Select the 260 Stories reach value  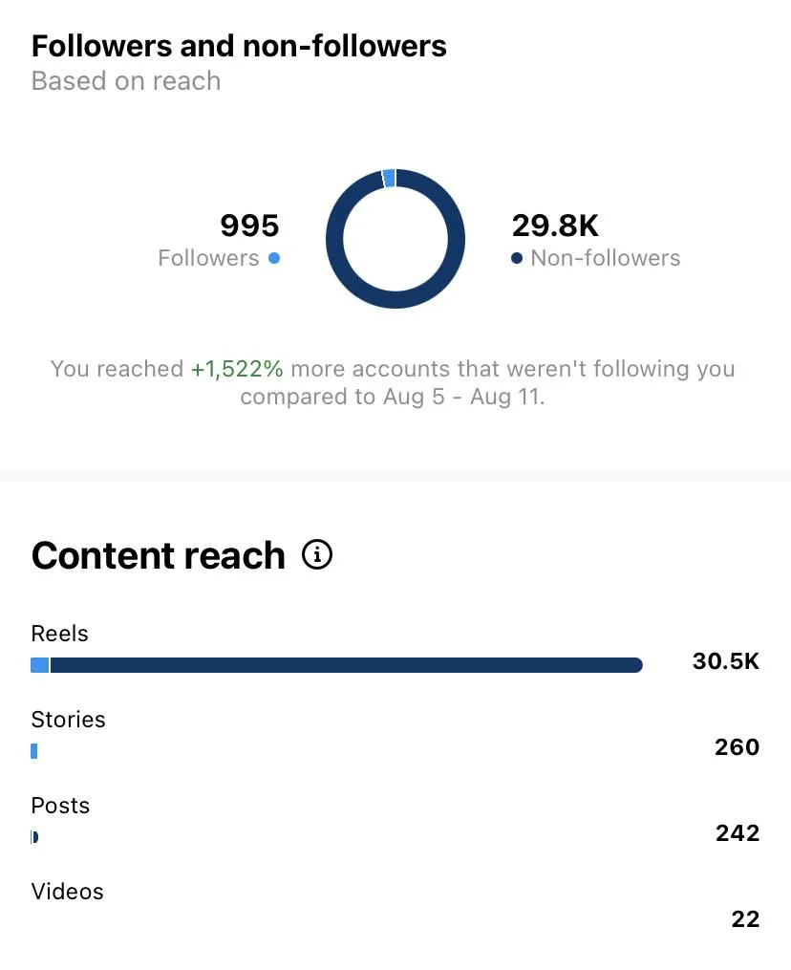738,747
